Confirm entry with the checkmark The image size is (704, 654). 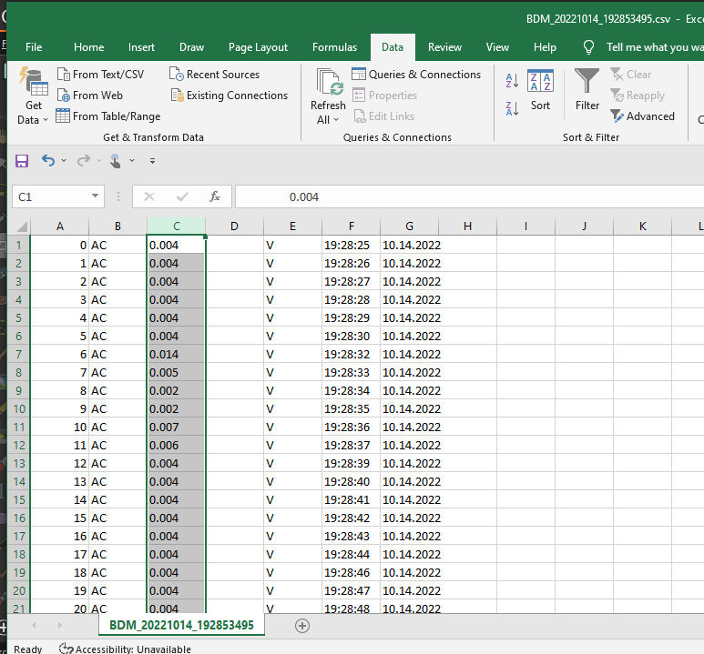pos(182,196)
